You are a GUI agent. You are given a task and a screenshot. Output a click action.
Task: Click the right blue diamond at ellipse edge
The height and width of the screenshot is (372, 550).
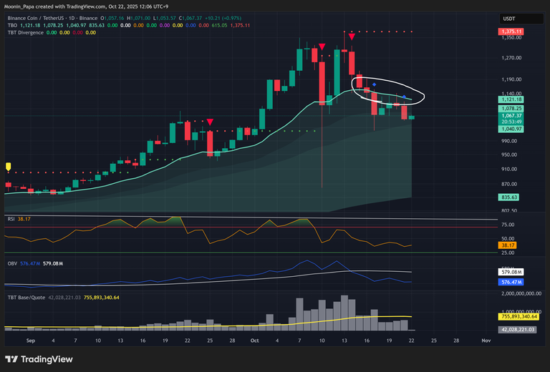404,97
